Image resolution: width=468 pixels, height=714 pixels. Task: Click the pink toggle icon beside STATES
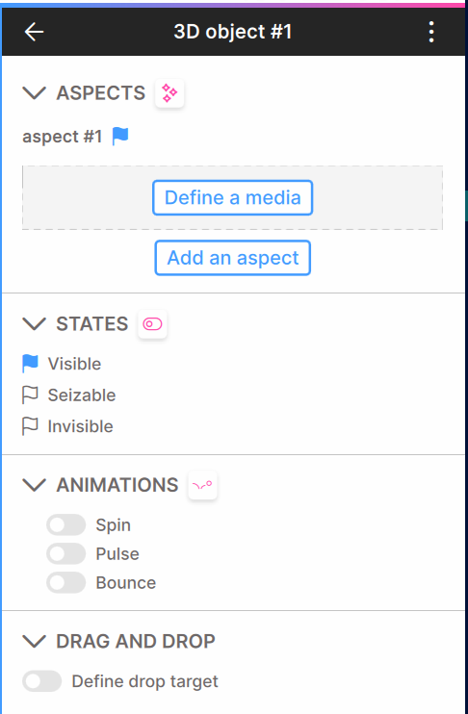[x=153, y=324]
